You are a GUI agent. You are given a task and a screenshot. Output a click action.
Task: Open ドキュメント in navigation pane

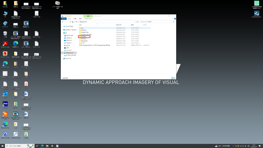point(69,43)
